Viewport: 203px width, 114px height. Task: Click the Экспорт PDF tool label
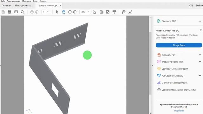tap(169, 21)
